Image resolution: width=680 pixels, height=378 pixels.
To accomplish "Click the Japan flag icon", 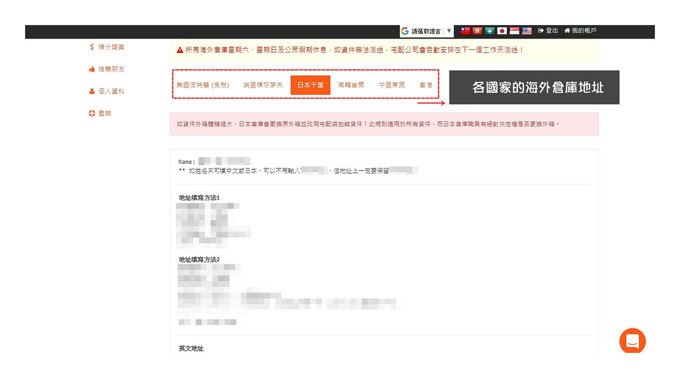I will pyautogui.click(x=502, y=31).
